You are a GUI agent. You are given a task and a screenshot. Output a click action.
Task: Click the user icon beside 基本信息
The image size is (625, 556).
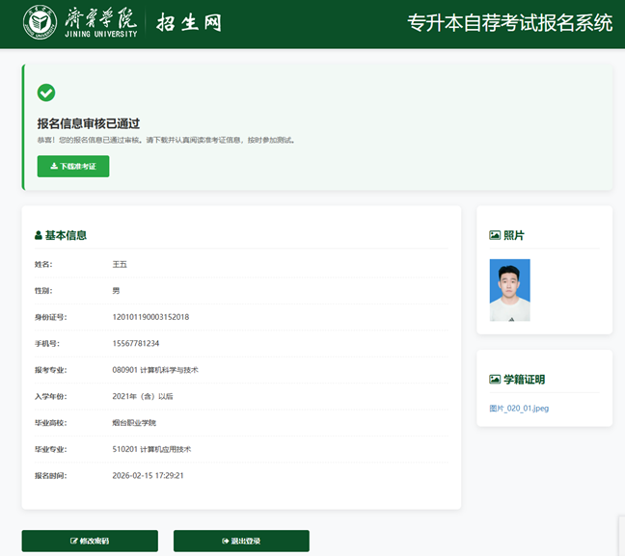tap(39, 235)
